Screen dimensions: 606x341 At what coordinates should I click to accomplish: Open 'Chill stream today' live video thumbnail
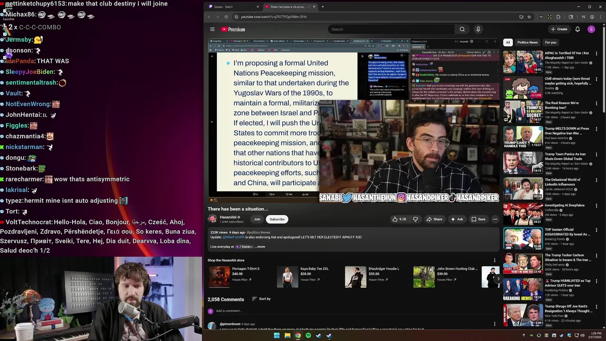pos(523,87)
